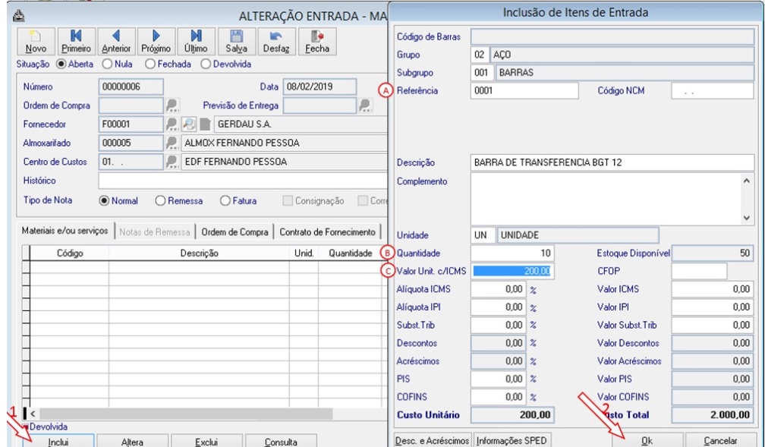The width and height of the screenshot is (765, 447).
Task: Click Código column header in grid
Action: pos(70,253)
